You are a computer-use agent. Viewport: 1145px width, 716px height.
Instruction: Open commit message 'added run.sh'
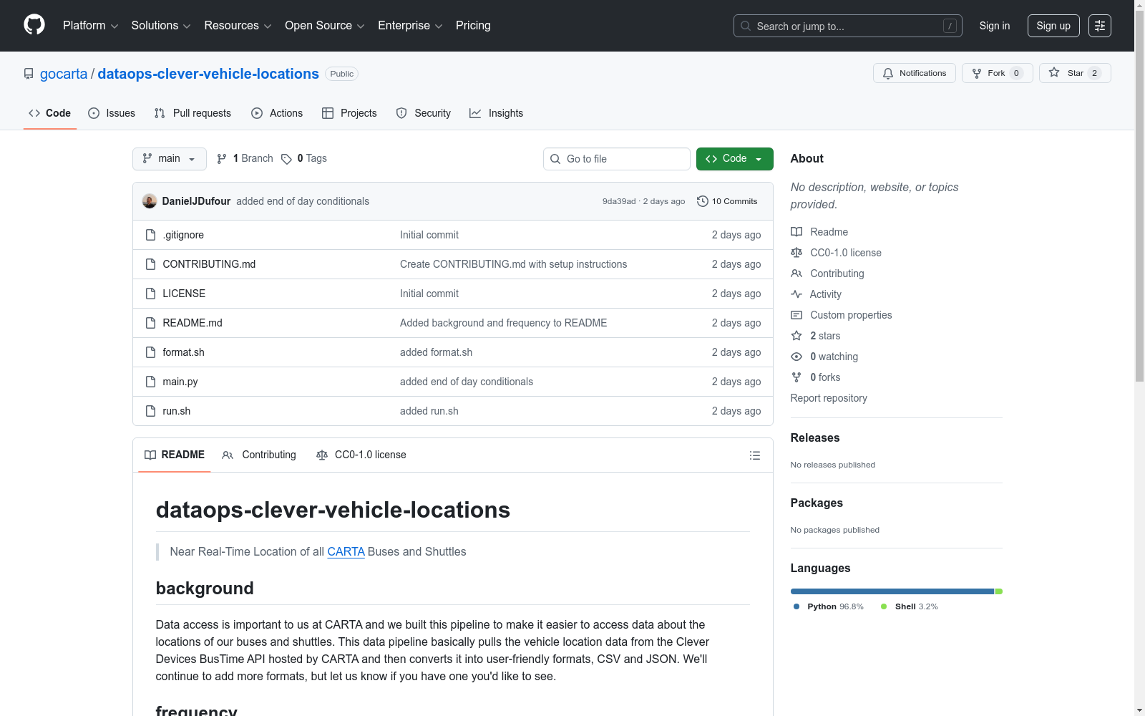tap(429, 411)
